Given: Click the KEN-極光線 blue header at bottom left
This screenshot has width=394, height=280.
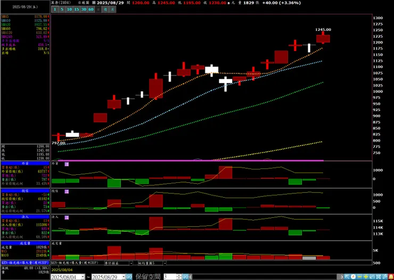Looking at the screenshot, I should [x=25, y=262].
